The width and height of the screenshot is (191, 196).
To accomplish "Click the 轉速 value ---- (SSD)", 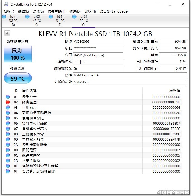I will pyautogui.click(x=173, y=55).
